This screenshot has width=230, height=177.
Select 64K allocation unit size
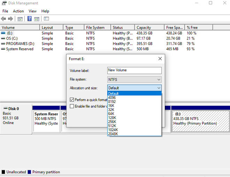[x=135, y=114]
